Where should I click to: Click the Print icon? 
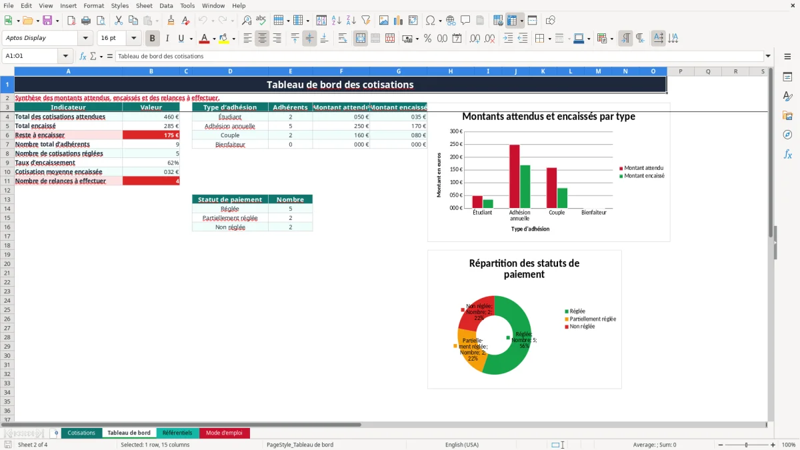point(87,21)
